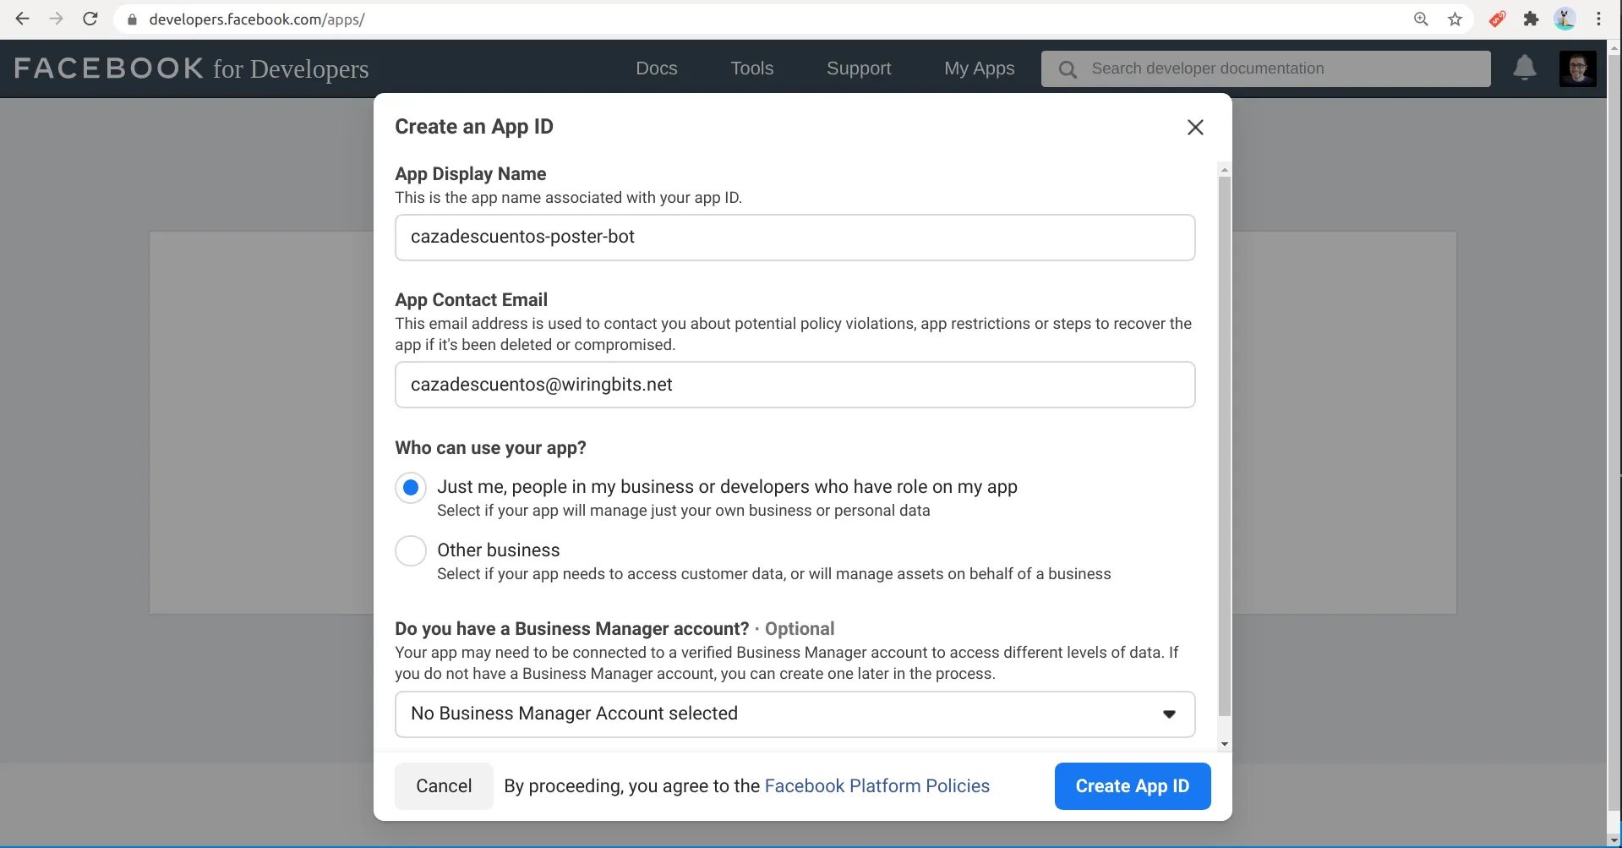
Task: Open the Business Manager Account dropdown
Action: click(x=795, y=714)
